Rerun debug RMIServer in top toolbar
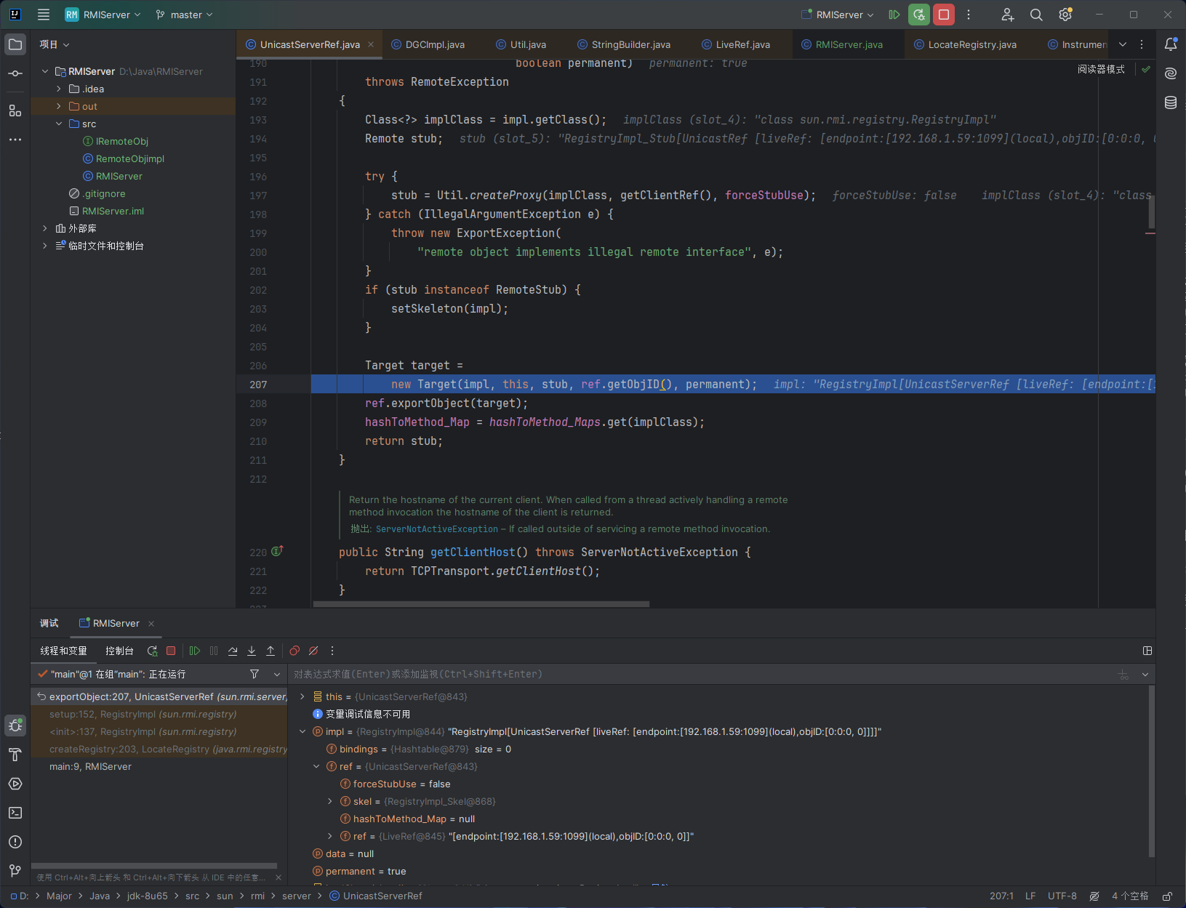1186x908 pixels. click(x=919, y=15)
